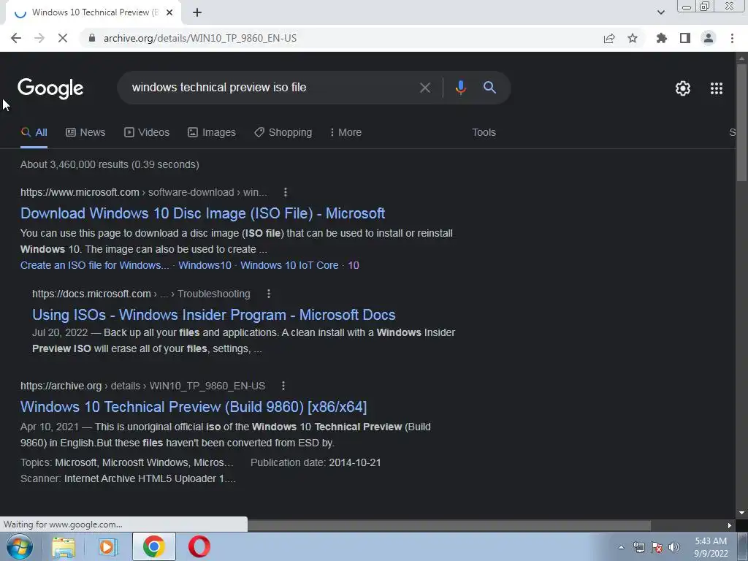Open Google quick settings gear
748x561 pixels.
click(683, 88)
